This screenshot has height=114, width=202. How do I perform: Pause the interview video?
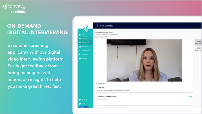coord(97,84)
